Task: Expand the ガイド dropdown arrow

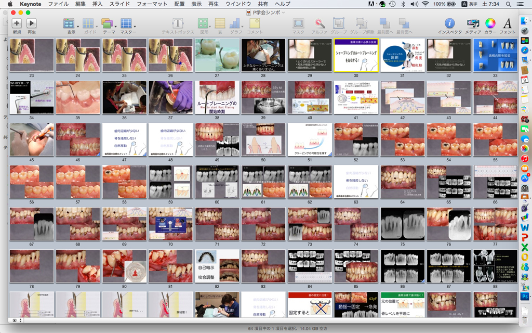Action: tap(97, 26)
